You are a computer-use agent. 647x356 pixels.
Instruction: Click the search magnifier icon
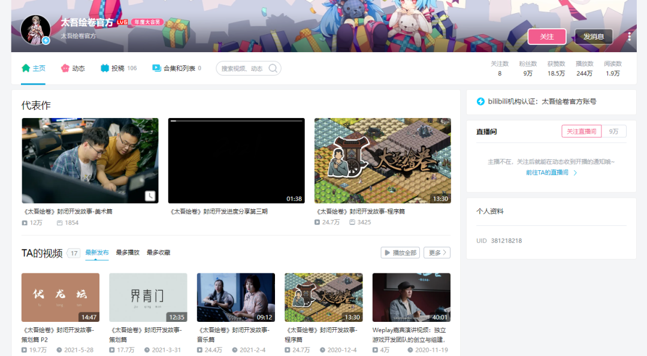pyautogui.click(x=273, y=68)
